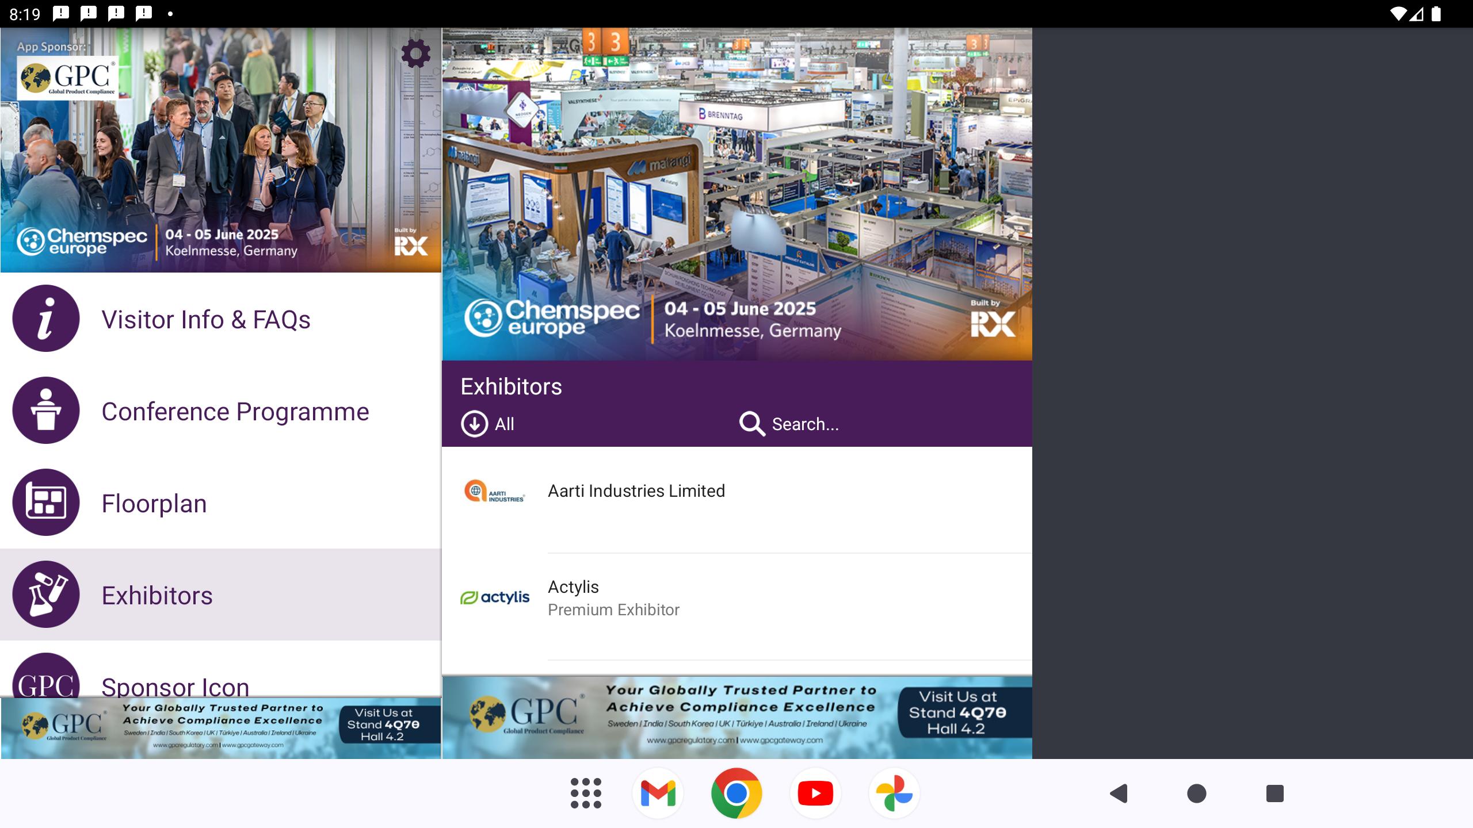The width and height of the screenshot is (1473, 828).
Task: Tap the Android home navigation button
Action: tap(1197, 793)
